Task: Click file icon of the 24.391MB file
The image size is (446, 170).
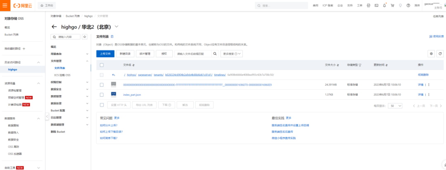Action: click(114, 84)
